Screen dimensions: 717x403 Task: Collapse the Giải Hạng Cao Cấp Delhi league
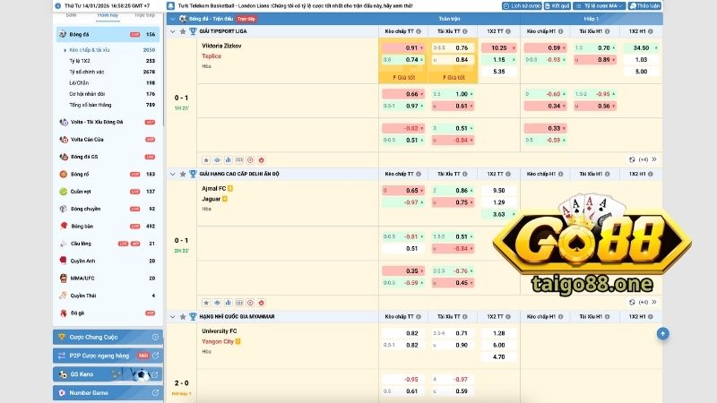(x=173, y=174)
